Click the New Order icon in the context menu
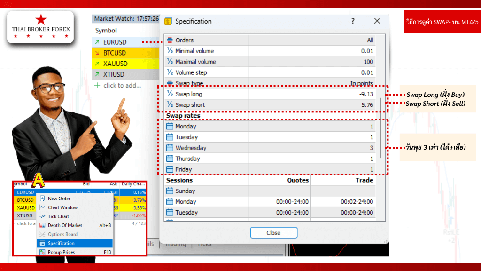 [42, 199]
